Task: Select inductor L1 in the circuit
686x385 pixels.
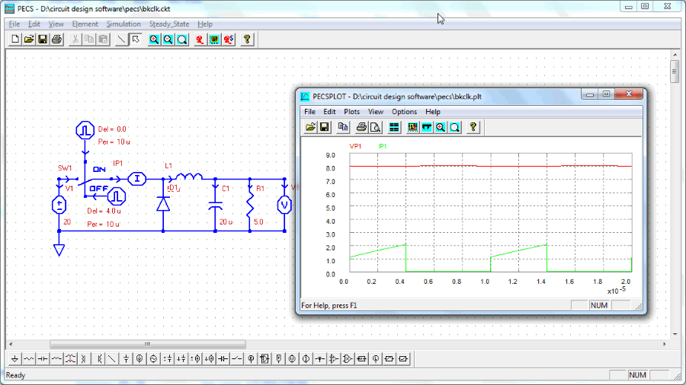Action: click(x=188, y=177)
